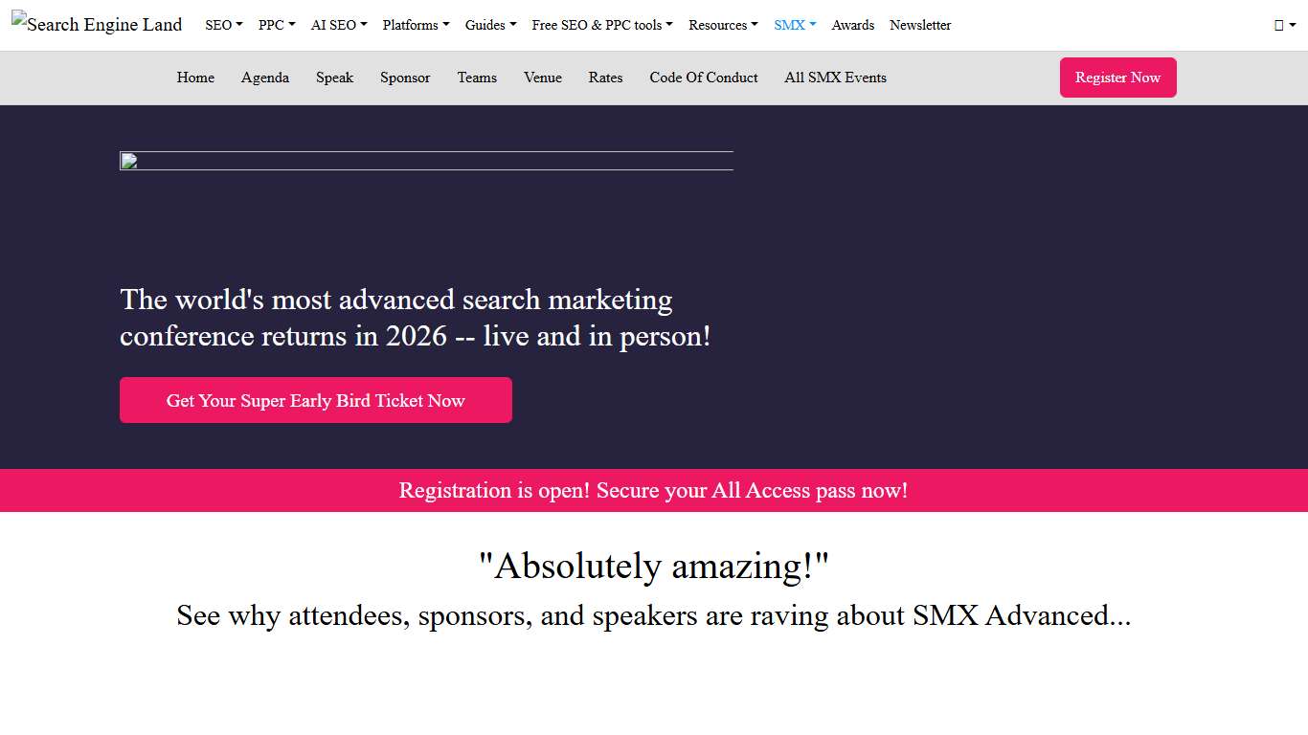
Task: Browse All SMX Events
Action: tap(834, 78)
